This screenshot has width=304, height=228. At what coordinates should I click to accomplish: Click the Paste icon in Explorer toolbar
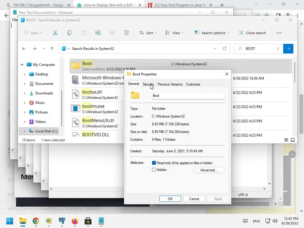(x=83, y=33)
